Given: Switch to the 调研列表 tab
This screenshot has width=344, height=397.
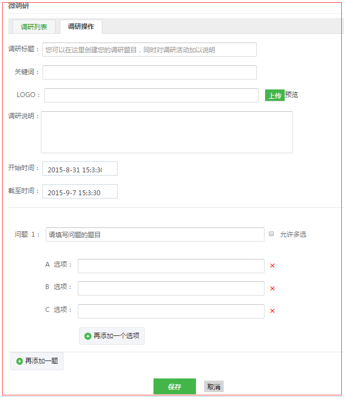Looking at the screenshot, I should pos(34,27).
